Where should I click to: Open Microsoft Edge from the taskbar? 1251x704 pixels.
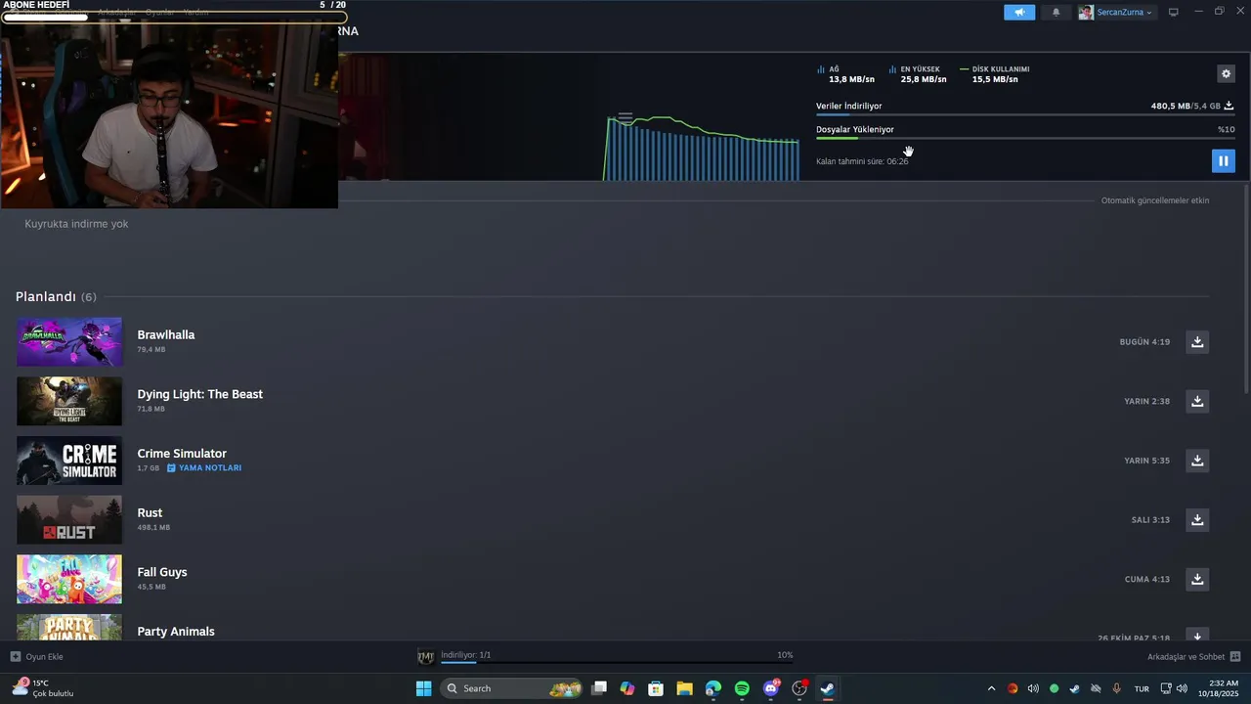(713, 688)
